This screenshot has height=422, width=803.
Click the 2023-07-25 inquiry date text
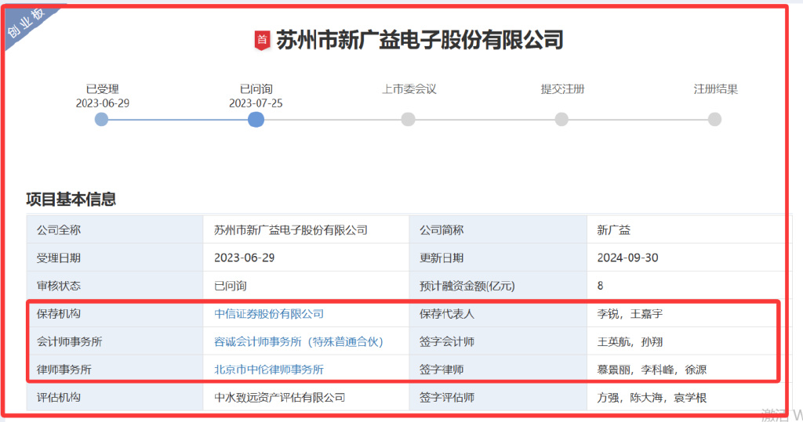coord(256,103)
